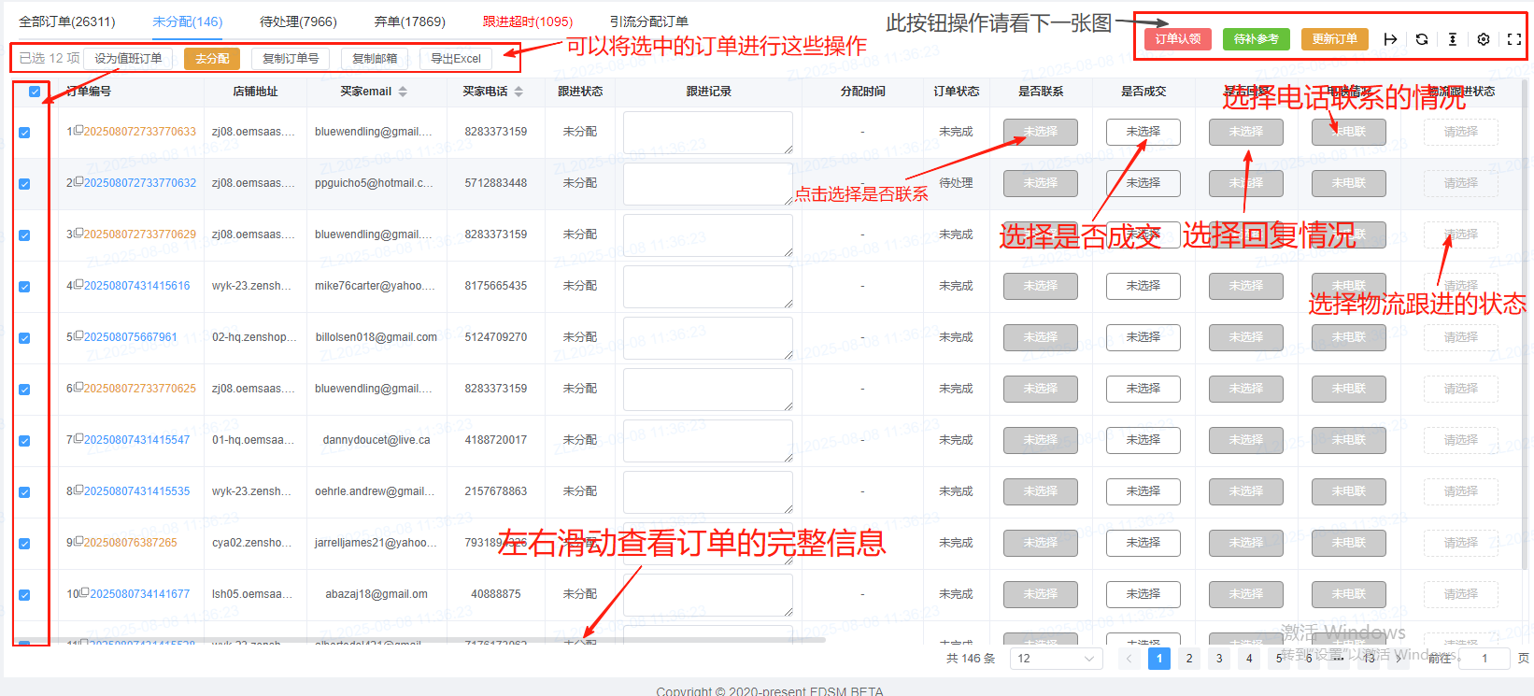Click the 跟进记录 text box in row 4
Image resolution: width=1534 pixels, height=696 pixels.
pyautogui.click(x=707, y=287)
